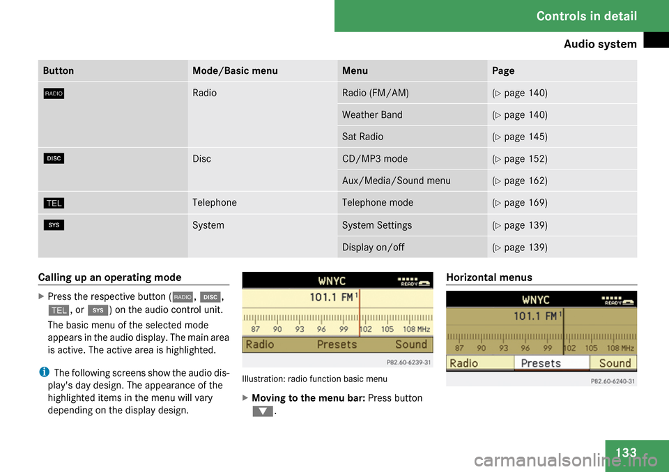Click the TEL button icon in table
669x472 pixels.
[54, 203]
